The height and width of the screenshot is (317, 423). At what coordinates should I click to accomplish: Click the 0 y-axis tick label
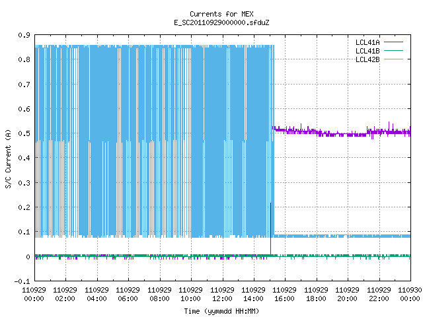pos(28,257)
